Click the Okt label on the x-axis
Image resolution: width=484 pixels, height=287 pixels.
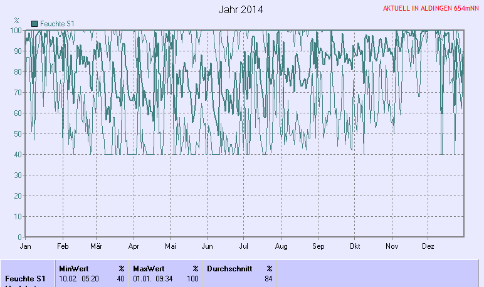pos(355,246)
